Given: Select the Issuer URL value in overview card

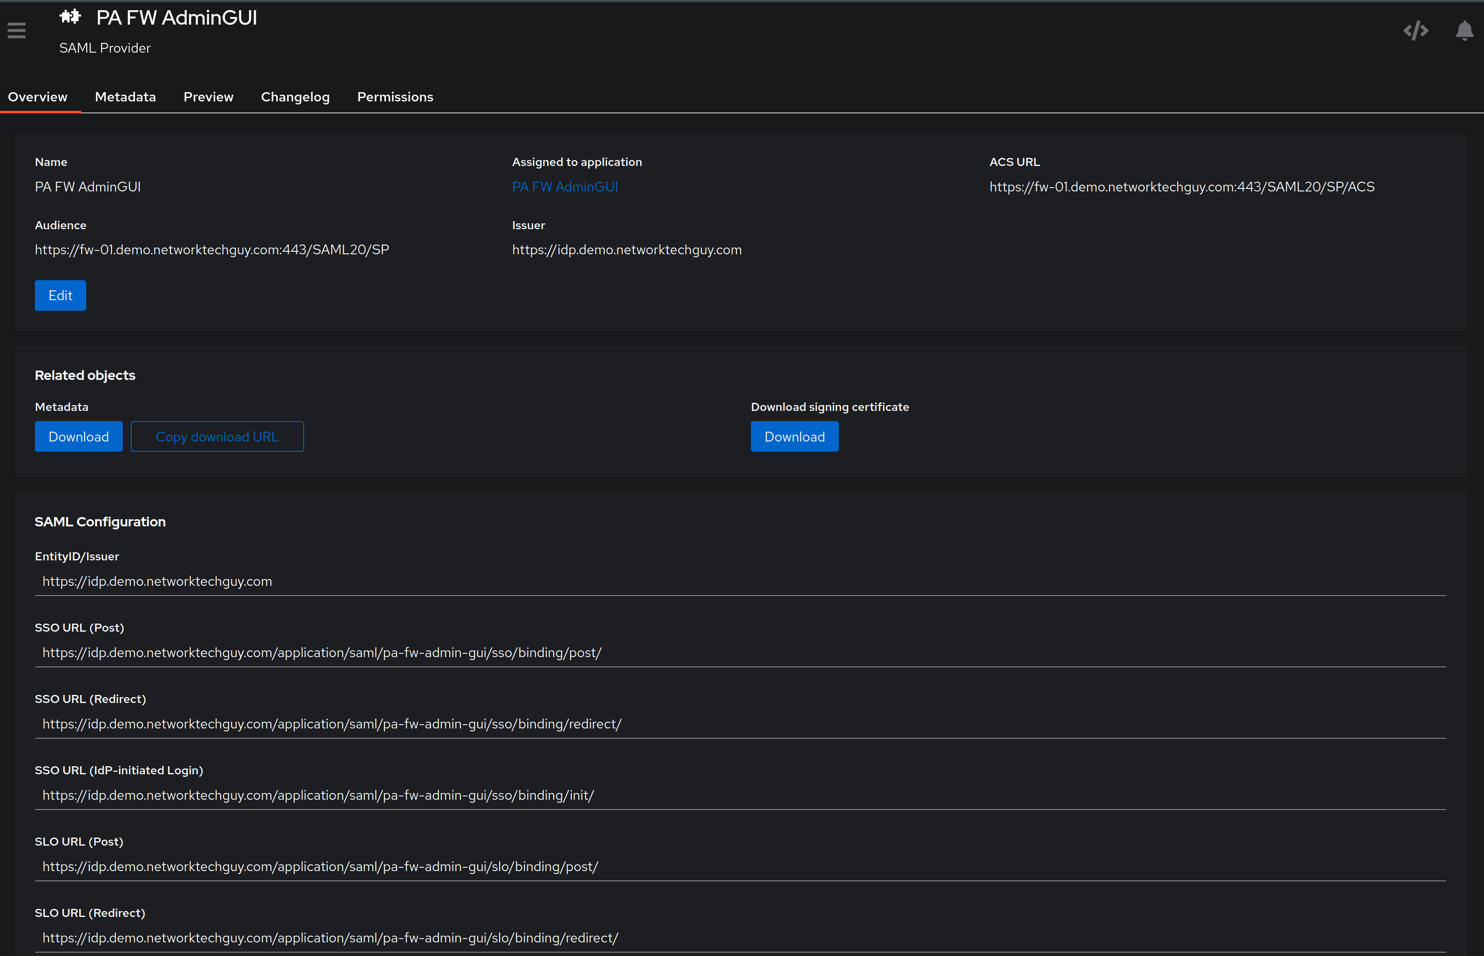Looking at the screenshot, I should pyautogui.click(x=626, y=250).
